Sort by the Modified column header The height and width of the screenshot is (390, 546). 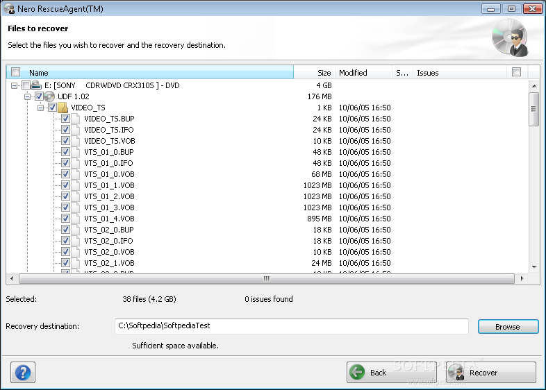click(363, 72)
